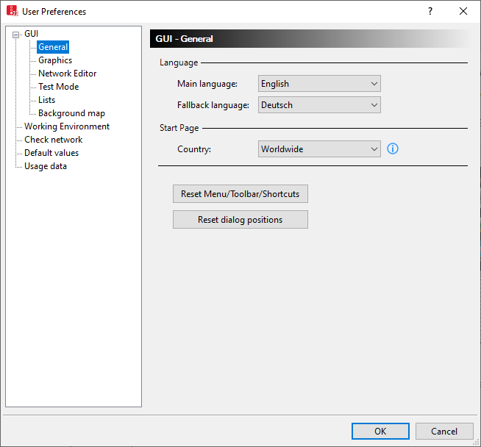Click the User Preferences app icon
481x447 pixels.
pos(12,11)
